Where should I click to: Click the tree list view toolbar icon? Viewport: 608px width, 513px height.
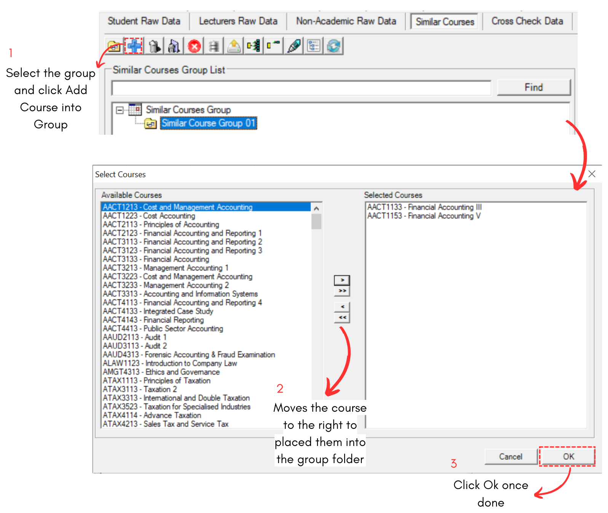(x=314, y=46)
